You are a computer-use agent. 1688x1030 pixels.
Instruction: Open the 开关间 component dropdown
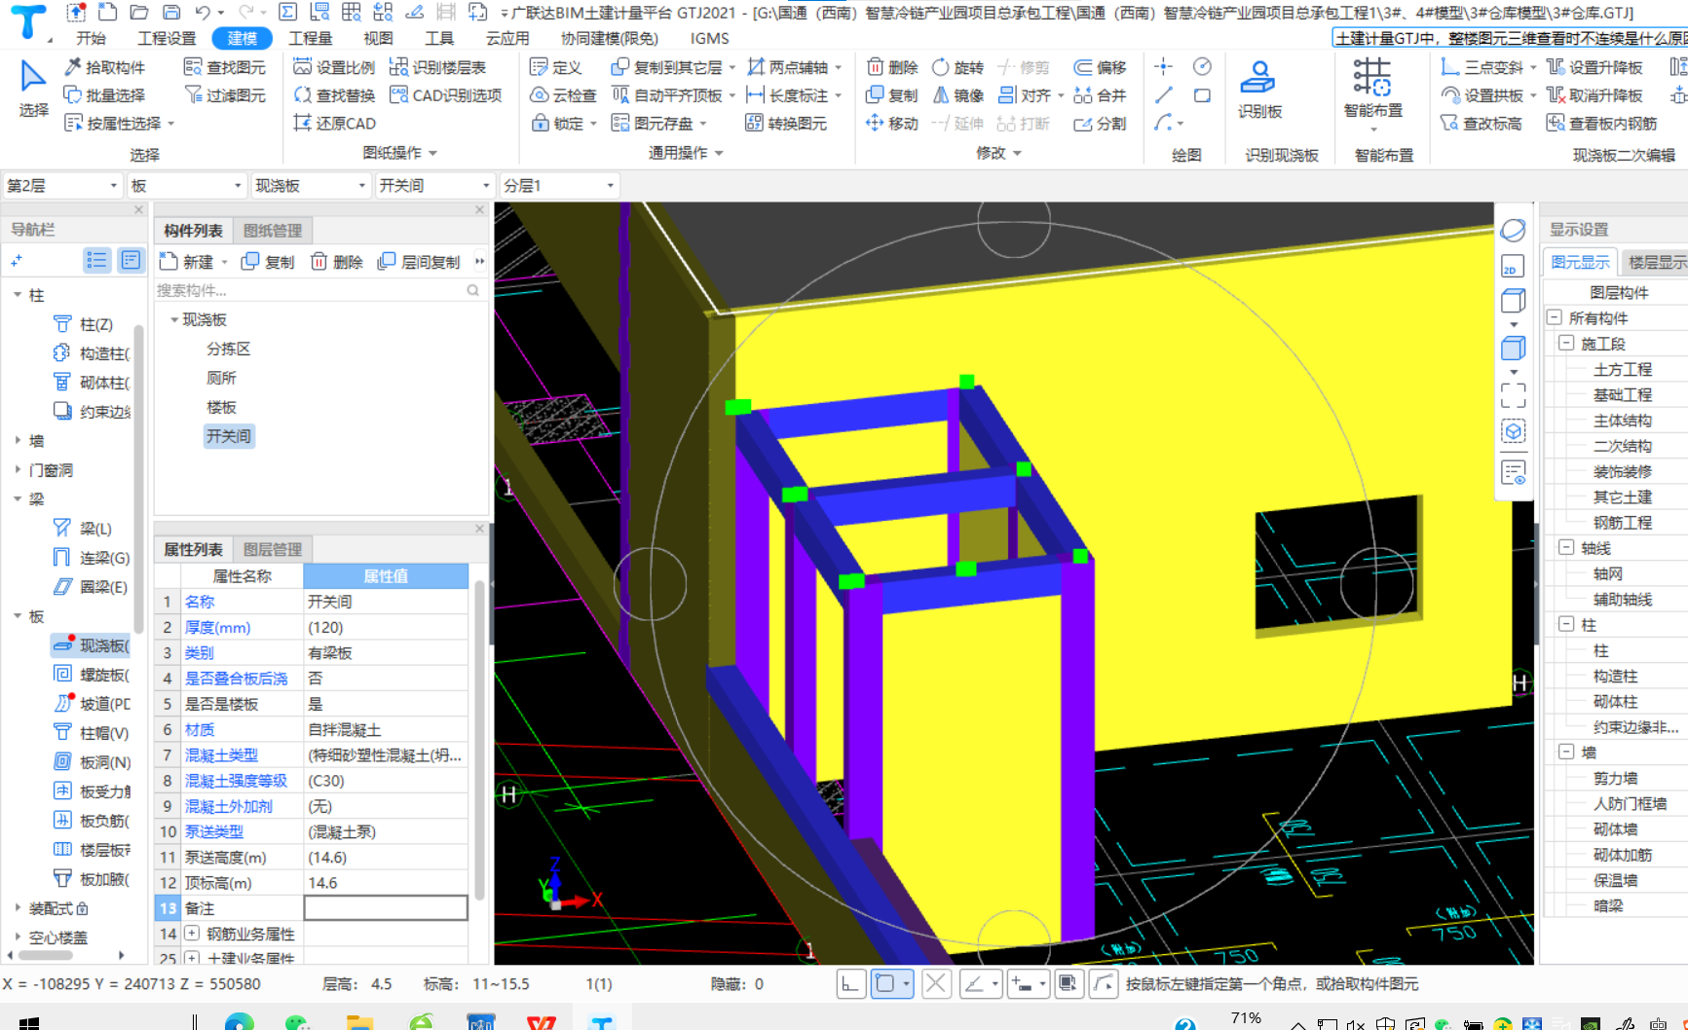pyautogui.click(x=433, y=186)
